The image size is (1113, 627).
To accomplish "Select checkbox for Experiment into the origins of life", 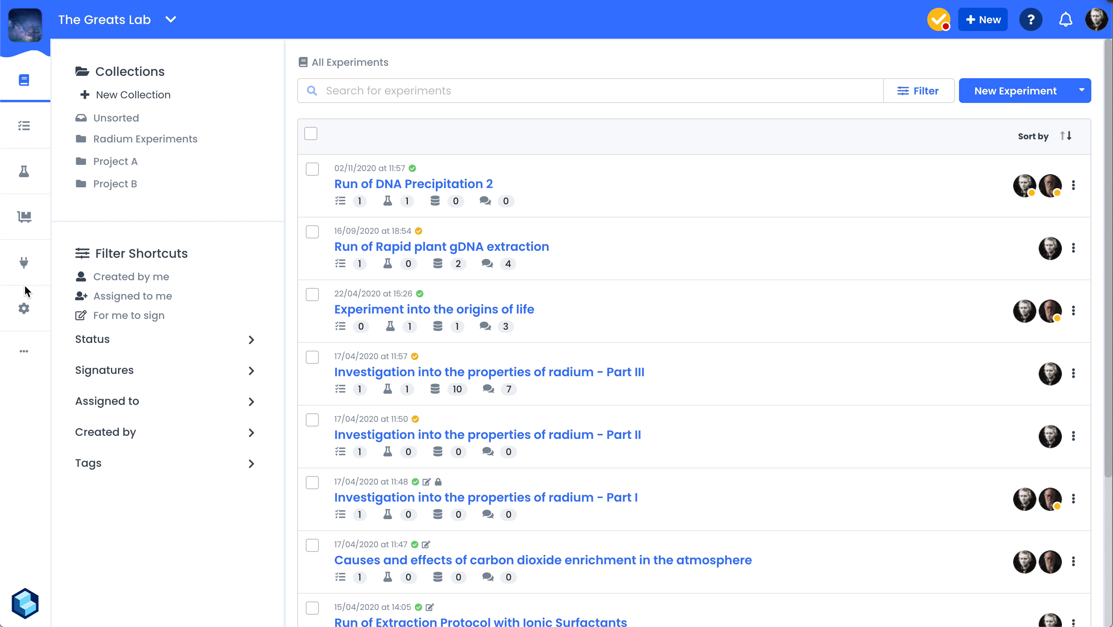I will [x=312, y=295].
